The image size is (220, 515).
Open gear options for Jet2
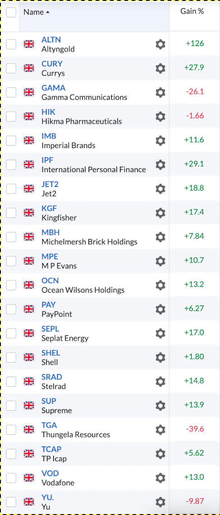tap(160, 189)
